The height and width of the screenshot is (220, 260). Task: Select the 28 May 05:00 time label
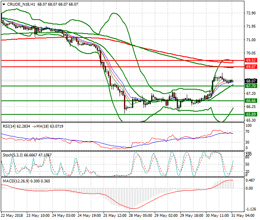(141, 216)
